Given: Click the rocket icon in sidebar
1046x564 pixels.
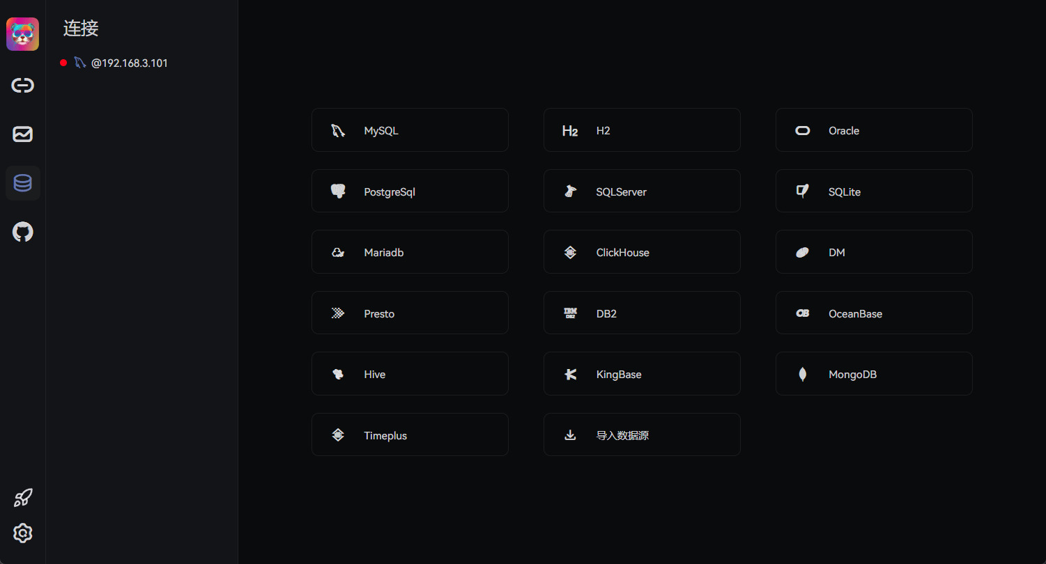Looking at the screenshot, I should point(22,498).
